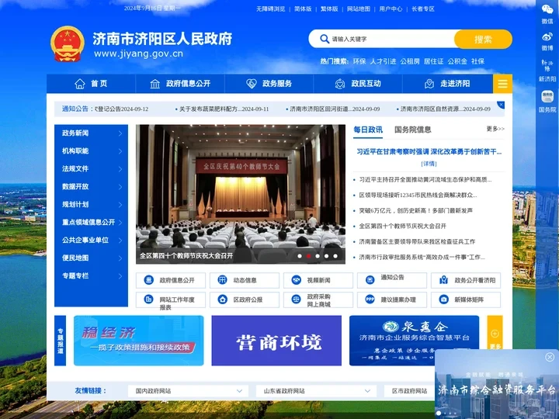559x419 pixels.
Task: Click the icon of 动态信息 tile
Action: [222, 280]
